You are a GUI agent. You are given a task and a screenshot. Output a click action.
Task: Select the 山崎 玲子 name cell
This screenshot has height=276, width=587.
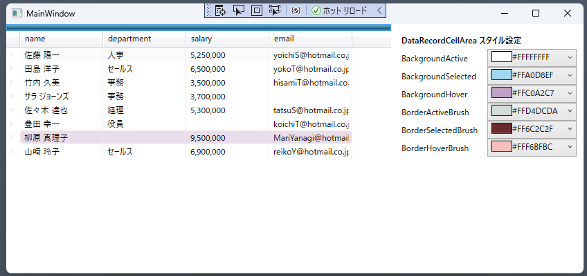[62, 152]
